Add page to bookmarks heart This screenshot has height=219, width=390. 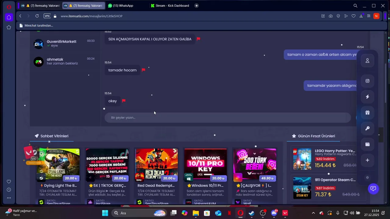click(353, 16)
